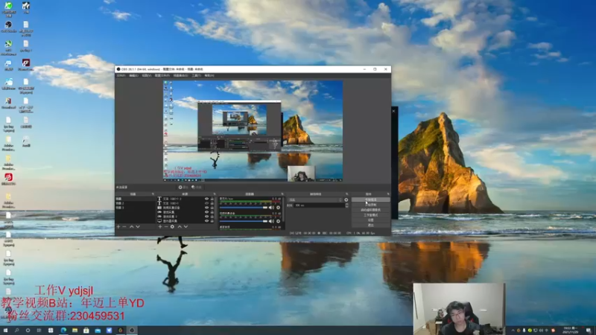Click Start Streaming button
The width and height of the screenshot is (596, 335).
click(370, 200)
